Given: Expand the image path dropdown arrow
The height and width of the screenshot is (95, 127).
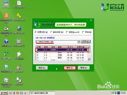Looking at the screenshot, I should [78, 42].
